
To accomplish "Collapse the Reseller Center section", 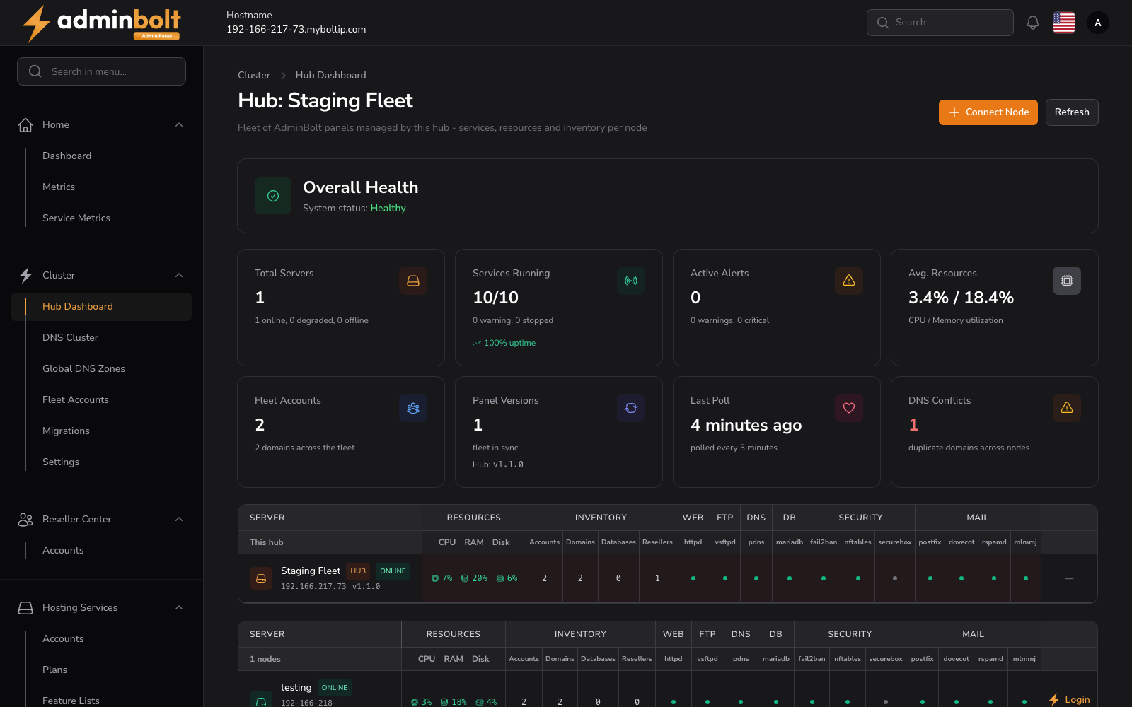I will 179,520.
